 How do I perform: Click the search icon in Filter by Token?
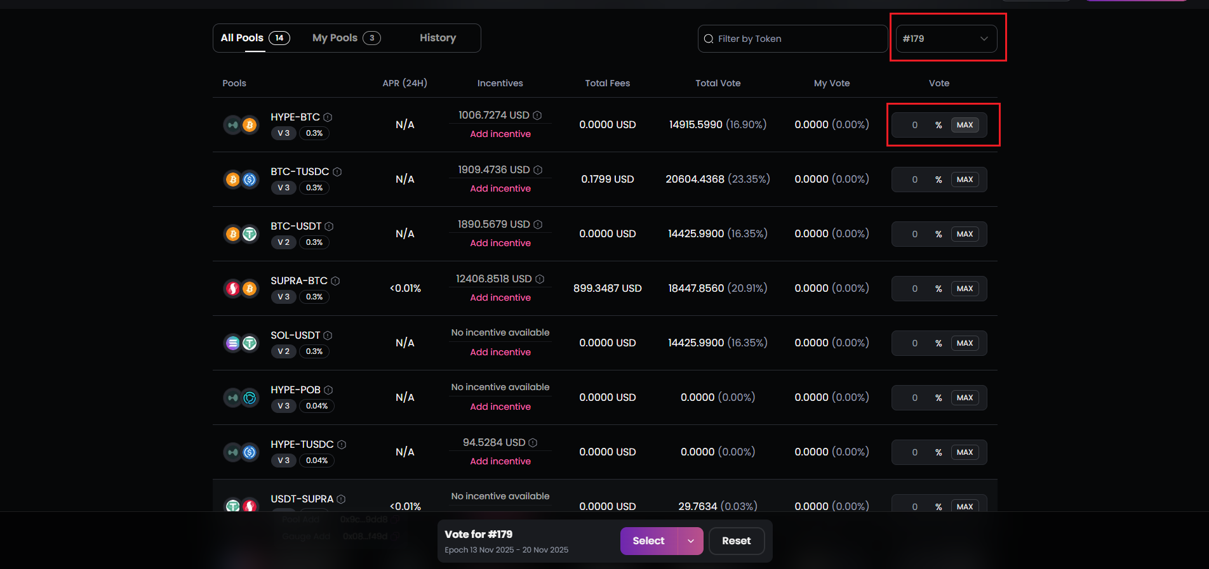point(709,39)
